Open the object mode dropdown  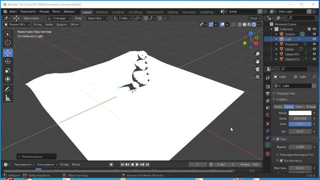coord(17,24)
